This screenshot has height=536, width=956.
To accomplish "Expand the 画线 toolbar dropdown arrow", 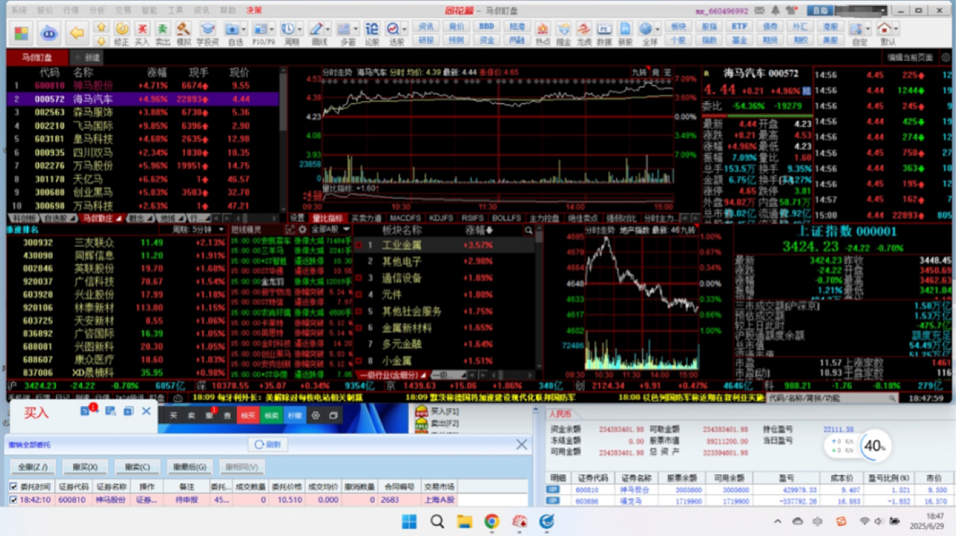I will coord(326,29).
